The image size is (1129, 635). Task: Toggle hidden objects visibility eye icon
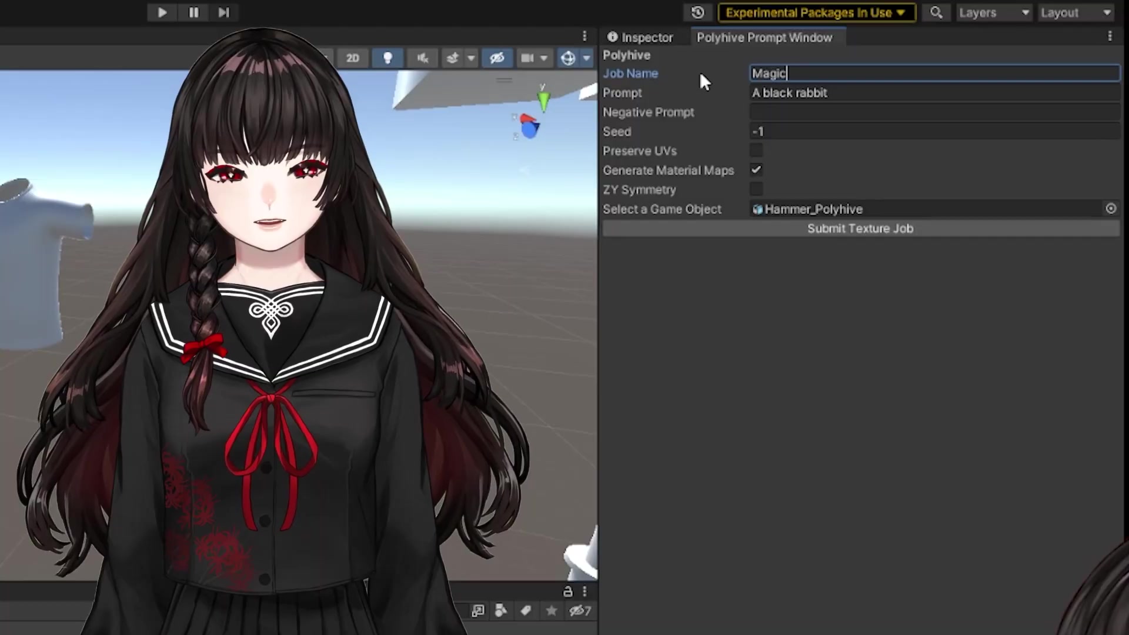pyautogui.click(x=497, y=58)
